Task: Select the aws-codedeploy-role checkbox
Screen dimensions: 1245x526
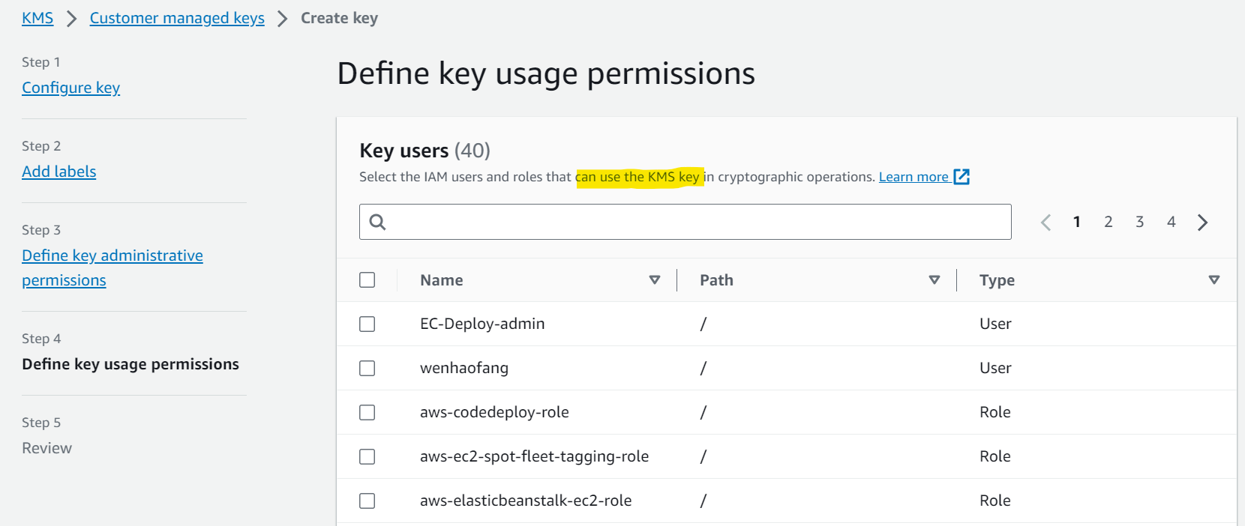Action: coord(367,412)
